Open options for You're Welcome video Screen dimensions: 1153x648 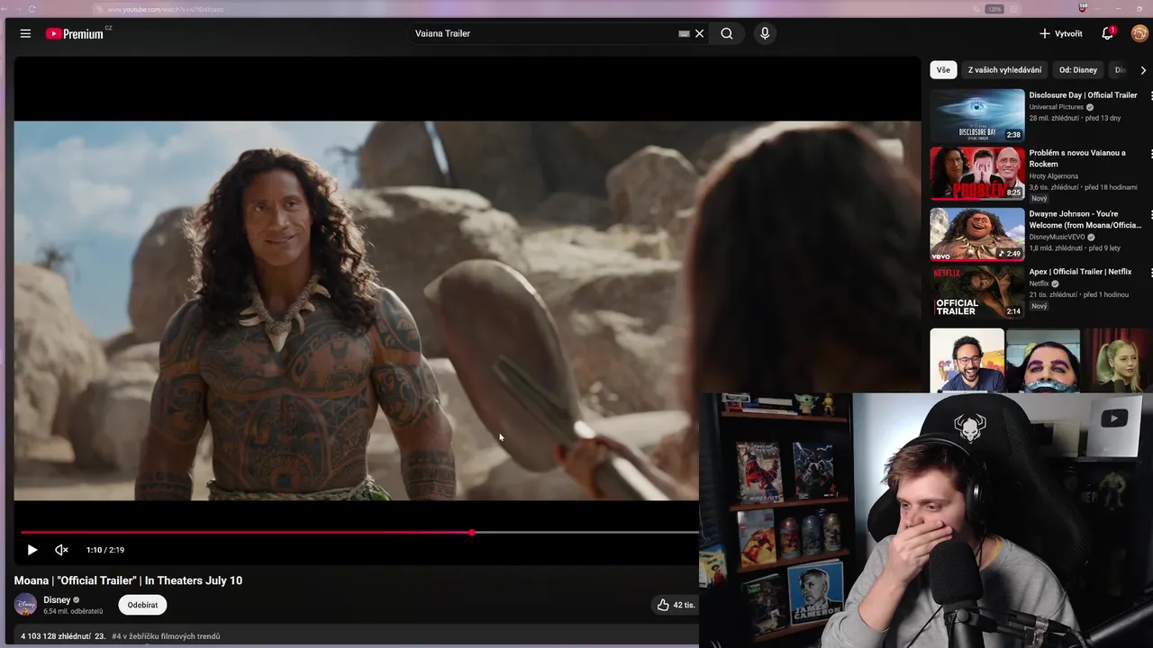(x=1151, y=215)
